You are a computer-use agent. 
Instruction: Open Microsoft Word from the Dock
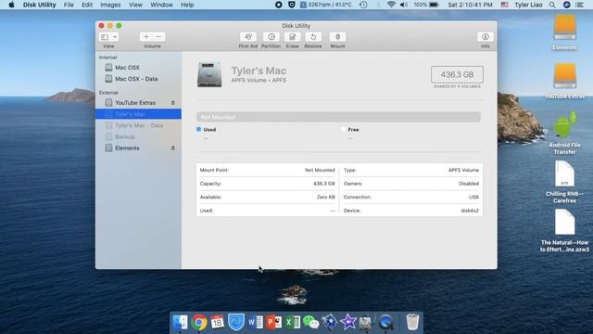256,322
